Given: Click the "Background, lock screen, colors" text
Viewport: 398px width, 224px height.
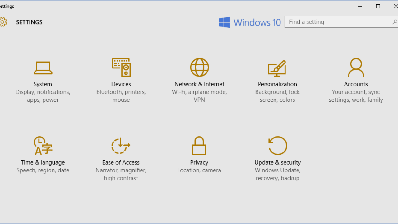Looking at the screenshot, I should tap(277, 96).
